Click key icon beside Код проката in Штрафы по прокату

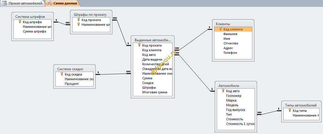point(79,20)
